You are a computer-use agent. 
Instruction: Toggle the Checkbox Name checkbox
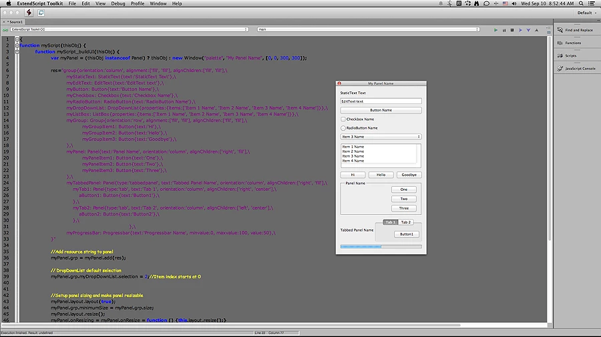(x=343, y=119)
